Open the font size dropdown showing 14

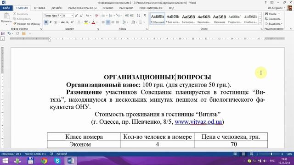(x=72, y=16)
